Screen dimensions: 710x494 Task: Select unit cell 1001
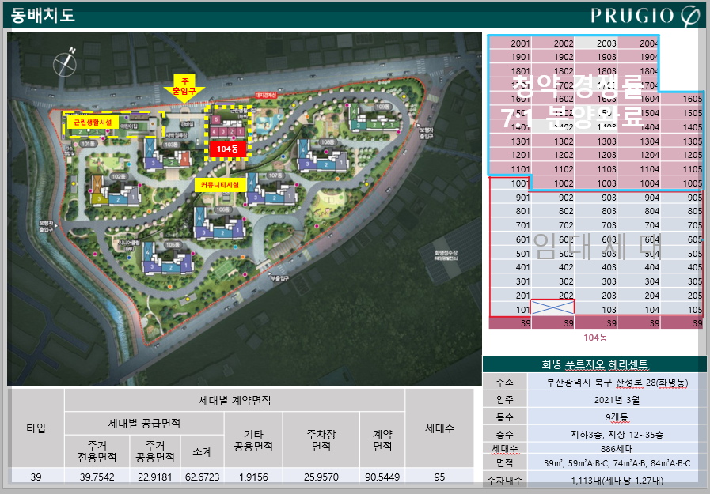[x=510, y=183]
